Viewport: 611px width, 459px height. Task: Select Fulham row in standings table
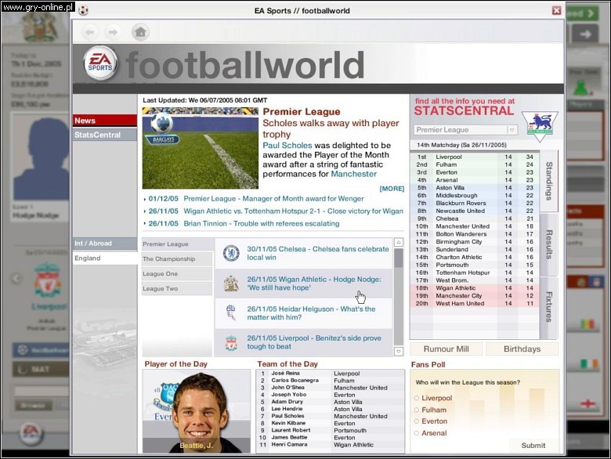tap(475, 164)
